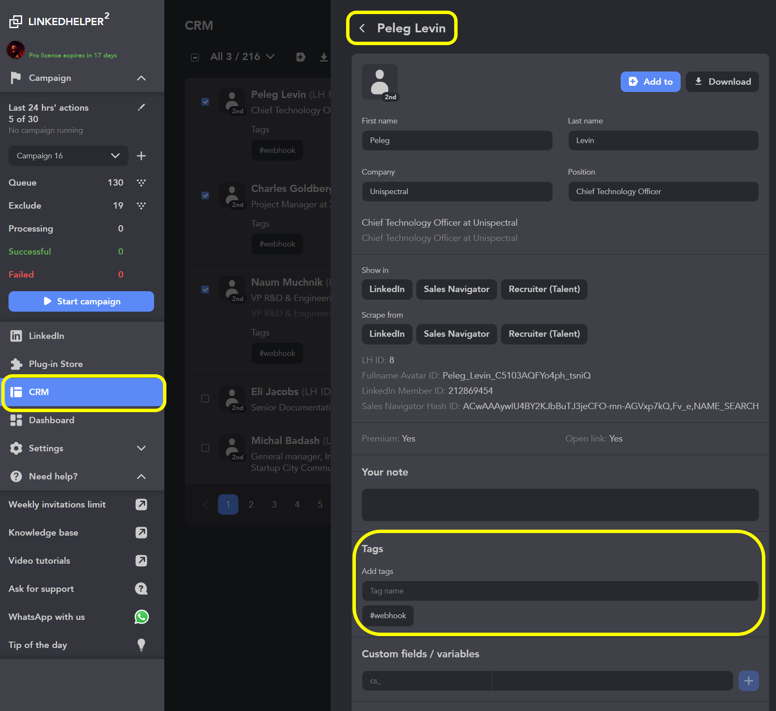The height and width of the screenshot is (711, 776).
Task: Show profile in Sales Navigator
Action: [456, 290]
